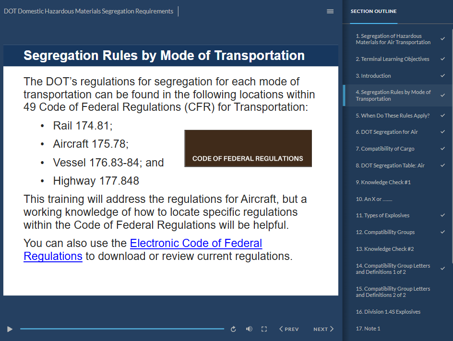This screenshot has width=453, height=341.
Task: Go to previous slide with PREV
Action: click(289, 329)
